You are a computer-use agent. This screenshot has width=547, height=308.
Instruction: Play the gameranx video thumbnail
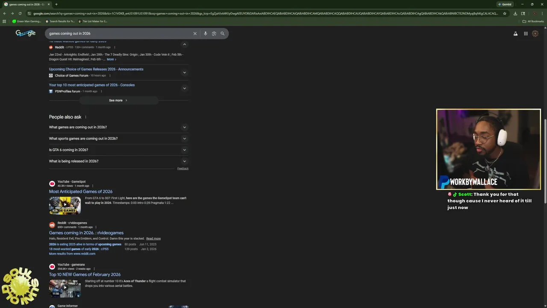pyautogui.click(x=65, y=288)
